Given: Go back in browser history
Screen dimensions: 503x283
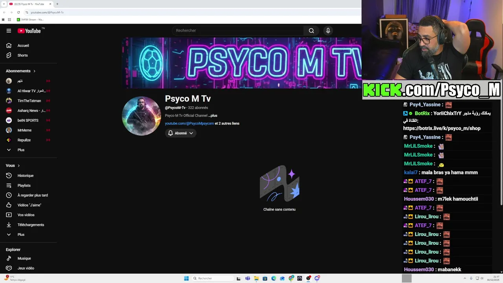Looking at the screenshot, I should [4, 12].
